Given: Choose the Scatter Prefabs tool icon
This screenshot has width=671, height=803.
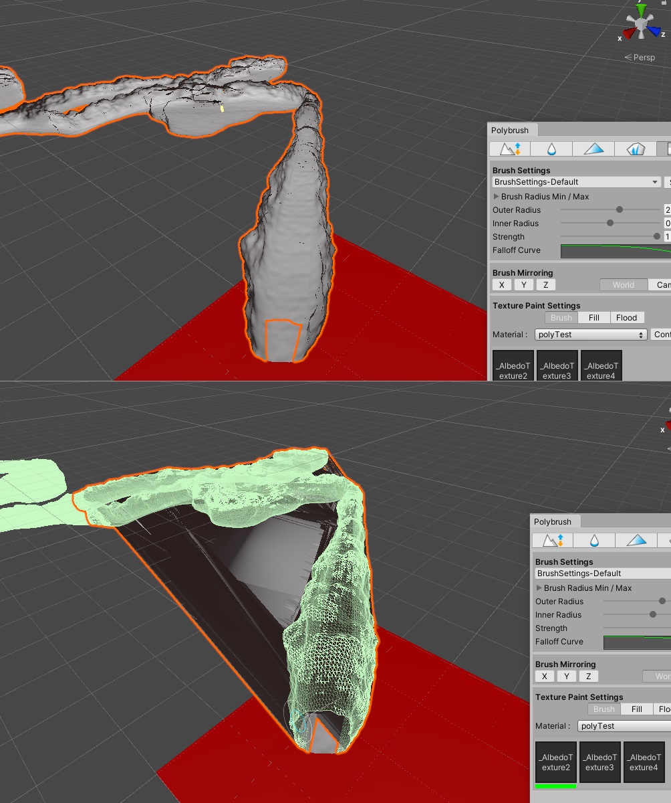Looking at the screenshot, I should [634, 149].
